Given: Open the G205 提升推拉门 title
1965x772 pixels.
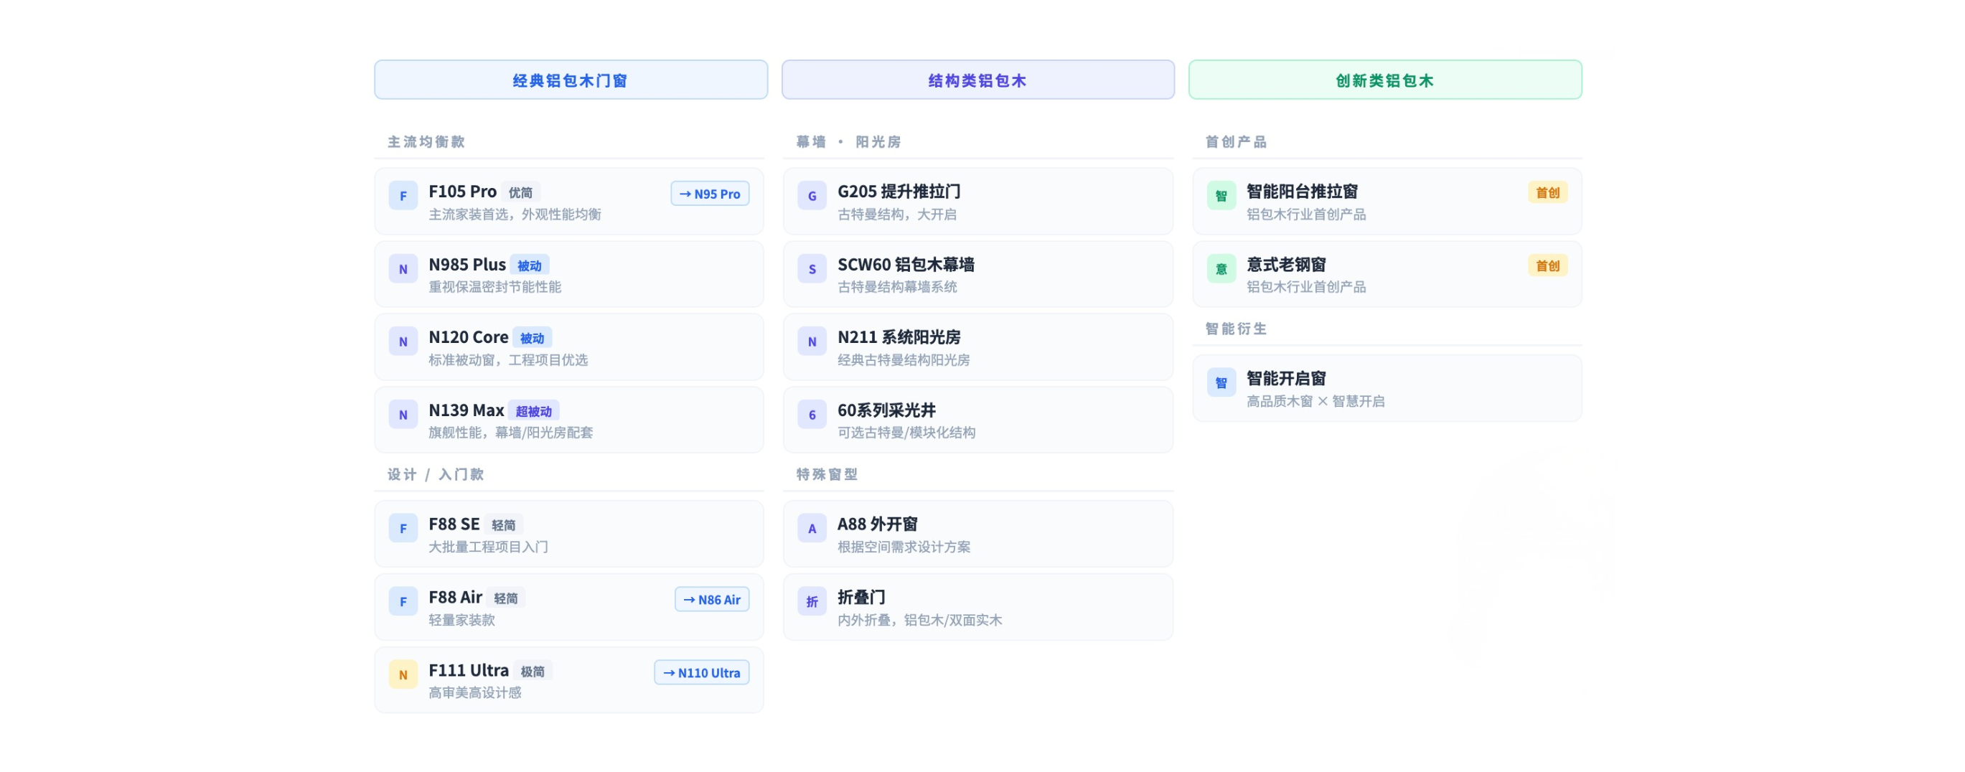Looking at the screenshot, I should coord(899,192).
